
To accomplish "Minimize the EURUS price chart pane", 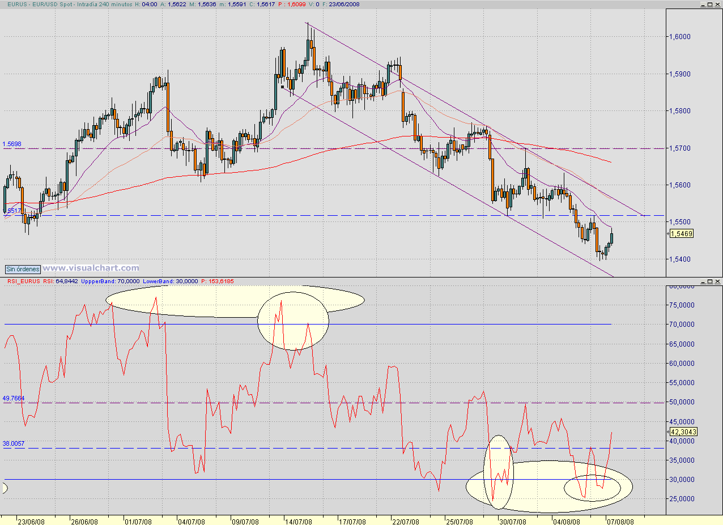I will pos(703,4).
